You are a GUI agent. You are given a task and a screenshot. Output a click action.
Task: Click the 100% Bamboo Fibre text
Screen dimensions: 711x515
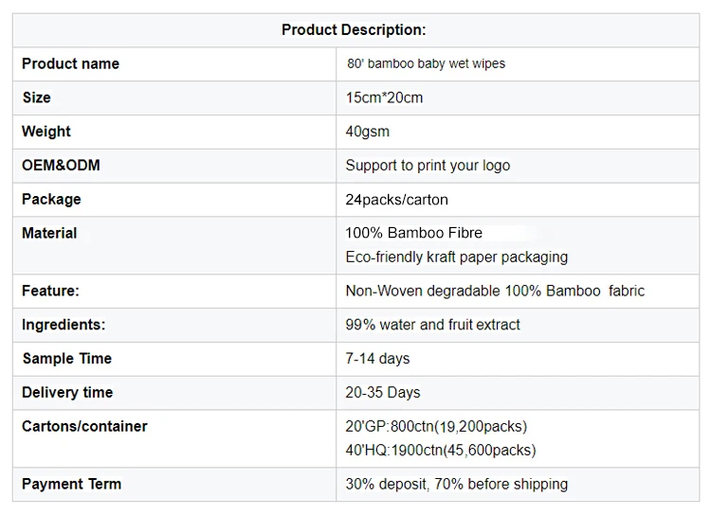414,233
